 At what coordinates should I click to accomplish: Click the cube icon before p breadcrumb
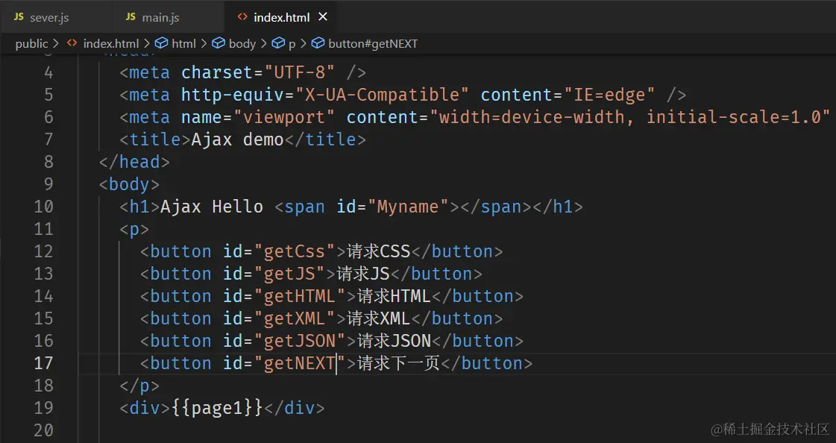[x=277, y=43]
